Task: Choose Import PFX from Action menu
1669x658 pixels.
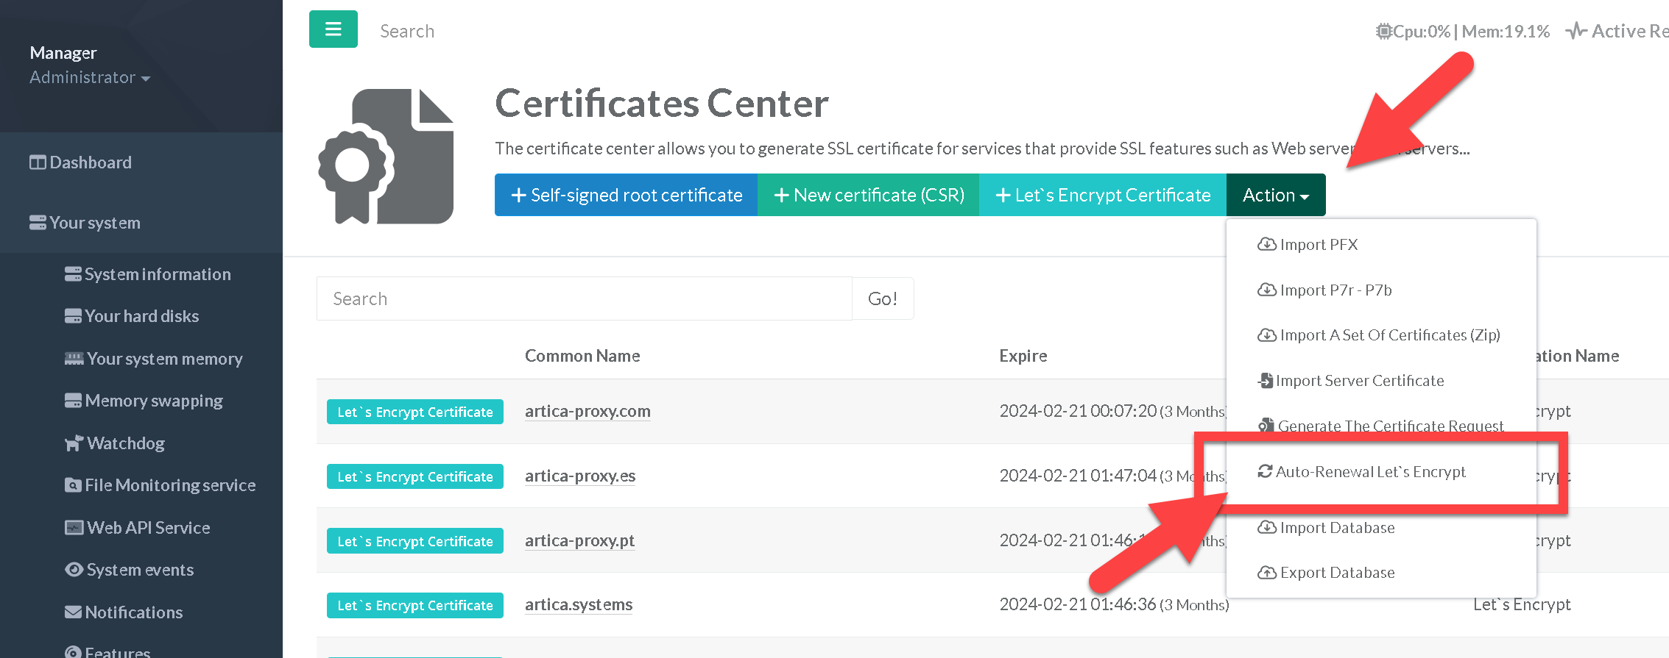Action: (x=1318, y=245)
